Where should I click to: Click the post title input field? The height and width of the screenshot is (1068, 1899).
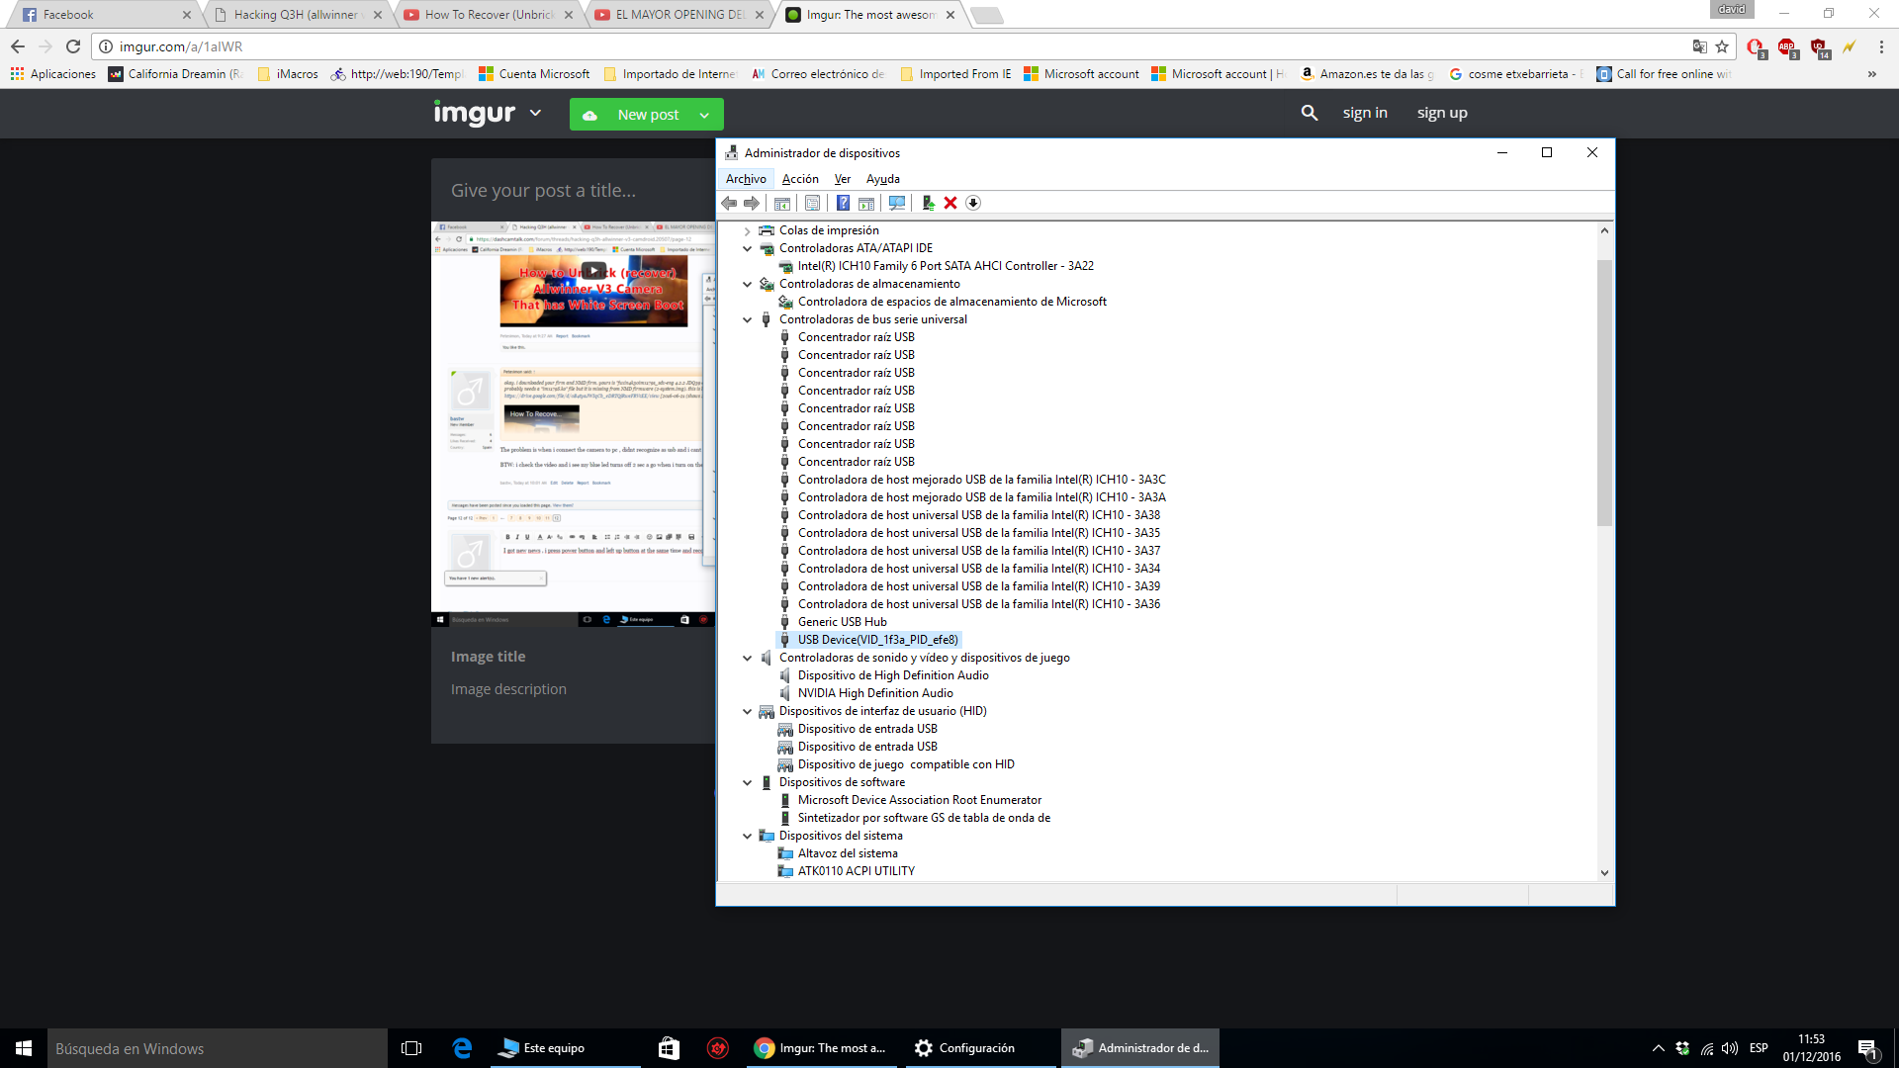point(574,191)
